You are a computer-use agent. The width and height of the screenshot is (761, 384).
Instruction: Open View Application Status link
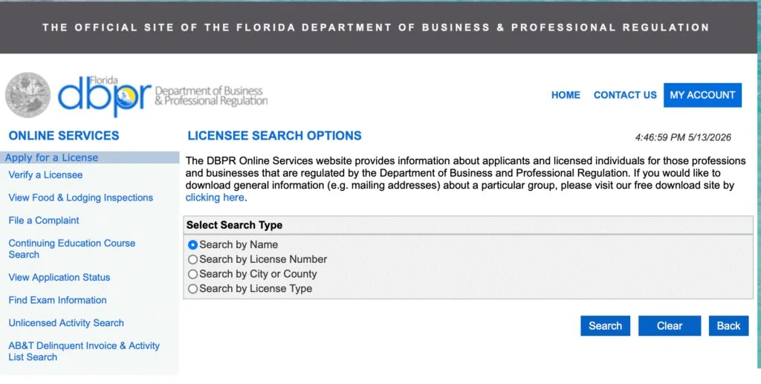pos(59,277)
